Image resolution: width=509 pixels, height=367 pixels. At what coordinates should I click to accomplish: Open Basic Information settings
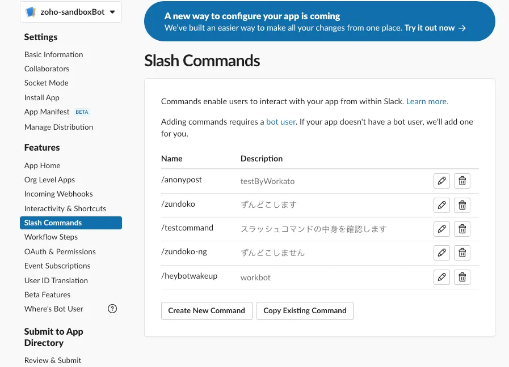(53, 54)
